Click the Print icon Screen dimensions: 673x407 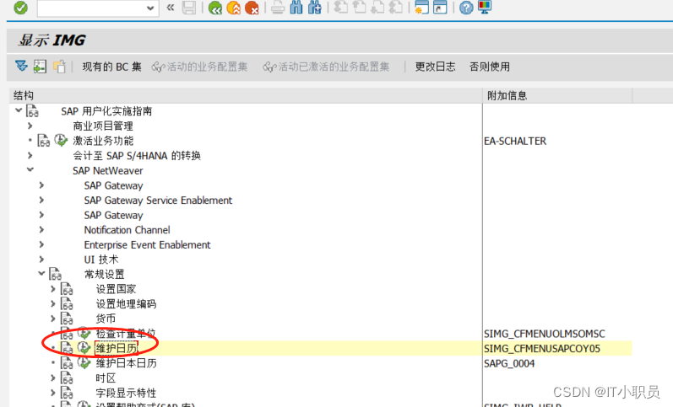tap(278, 8)
